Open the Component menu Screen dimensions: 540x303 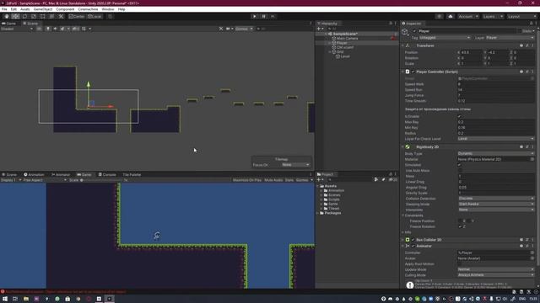pos(65,9)
